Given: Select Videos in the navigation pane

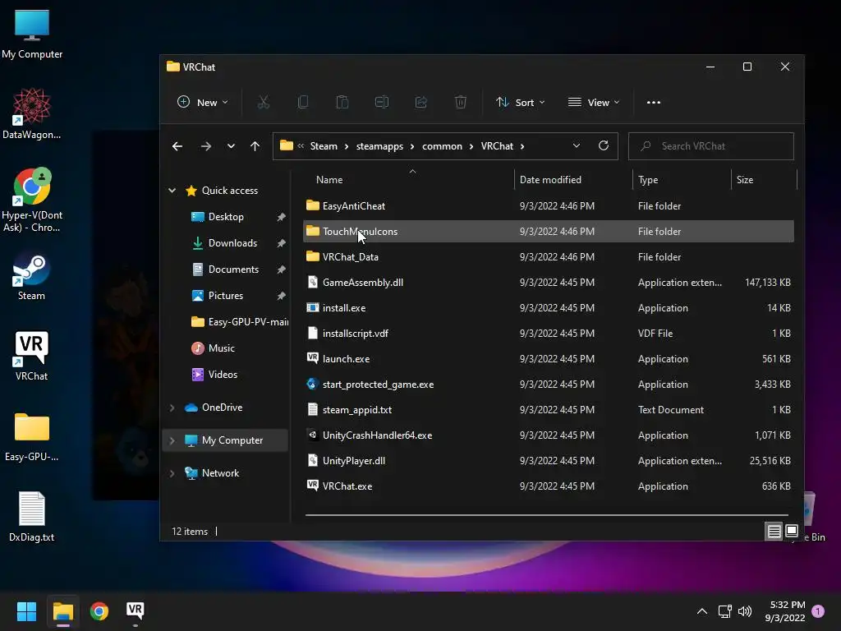Looking at the screenshot, I should tap(223, 375).
